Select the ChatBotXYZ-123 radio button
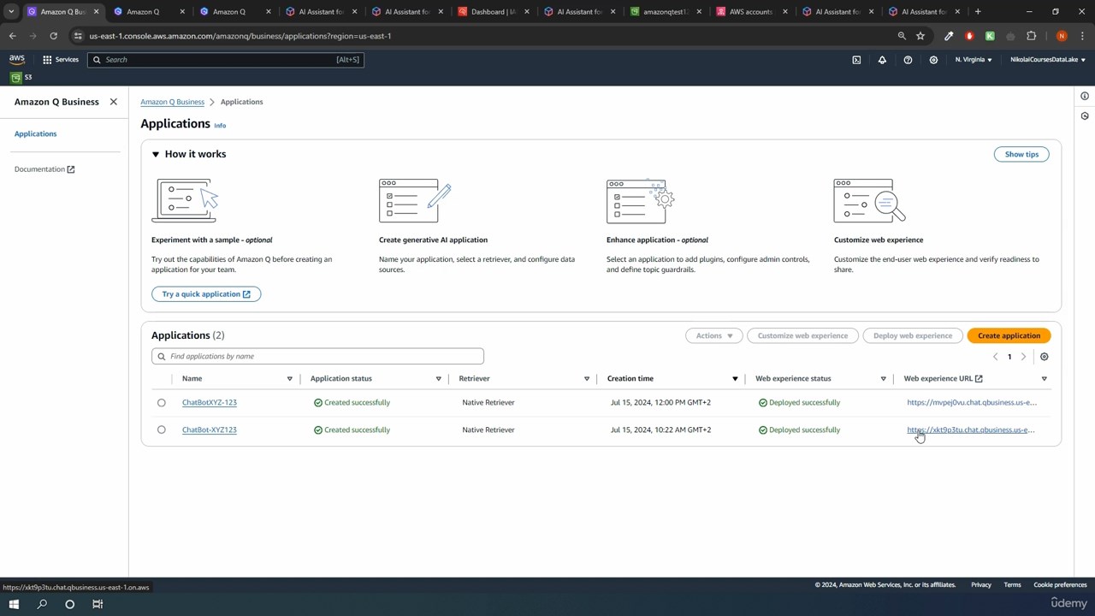This screenshot has height=616, width=1095. 161,403
